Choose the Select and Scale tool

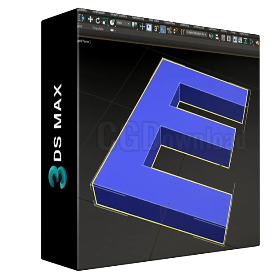[x=105, y=21]
